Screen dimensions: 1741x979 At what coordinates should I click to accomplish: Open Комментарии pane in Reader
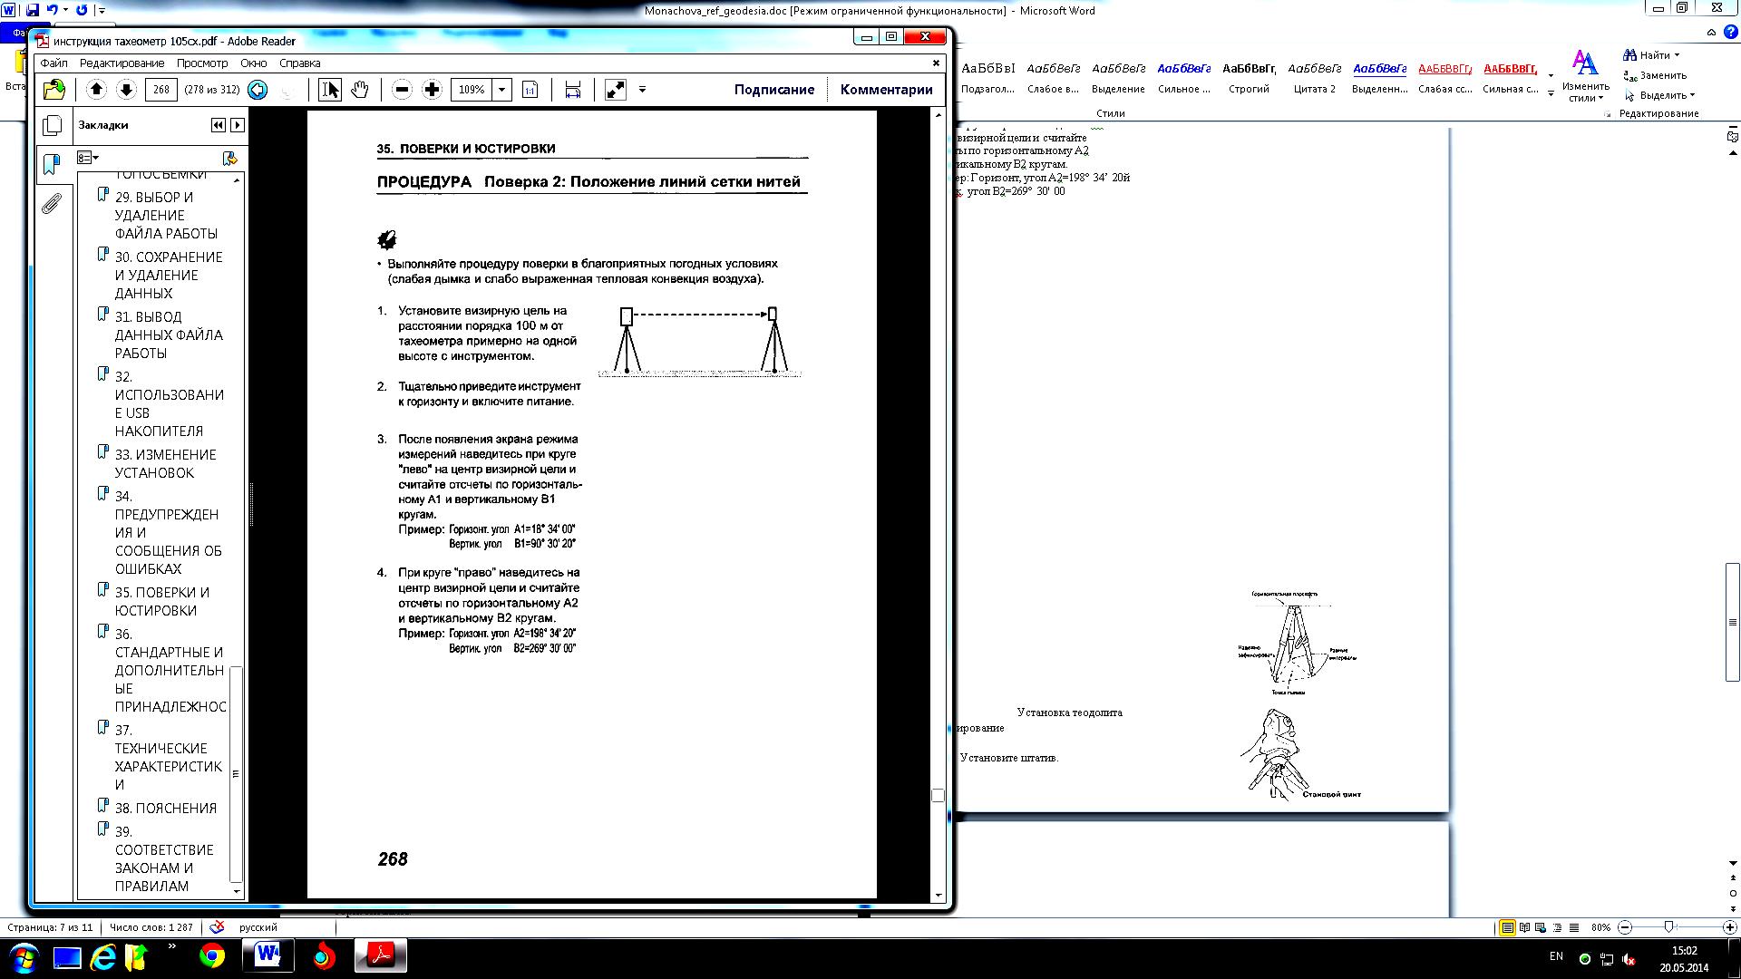coord(886,90)
